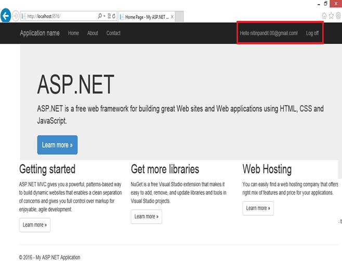The image size is (342, 261).
Task: Open the Hello nitinpandit.00@gmail.com account link
Action: (269, 33)
